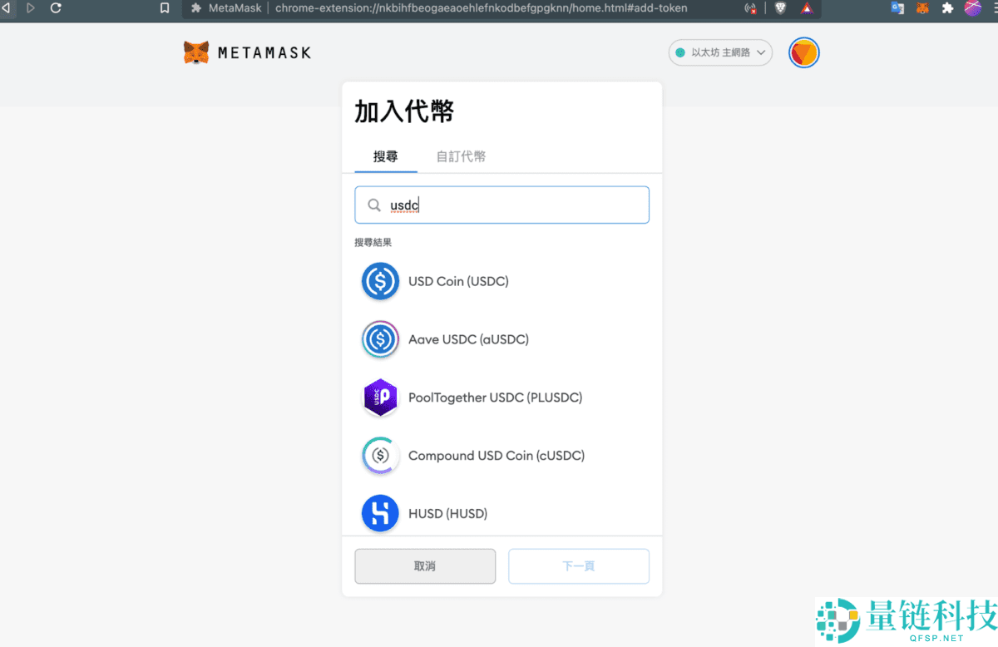
Task: Click inside the usdc search input field
Action: pos(499,205)
